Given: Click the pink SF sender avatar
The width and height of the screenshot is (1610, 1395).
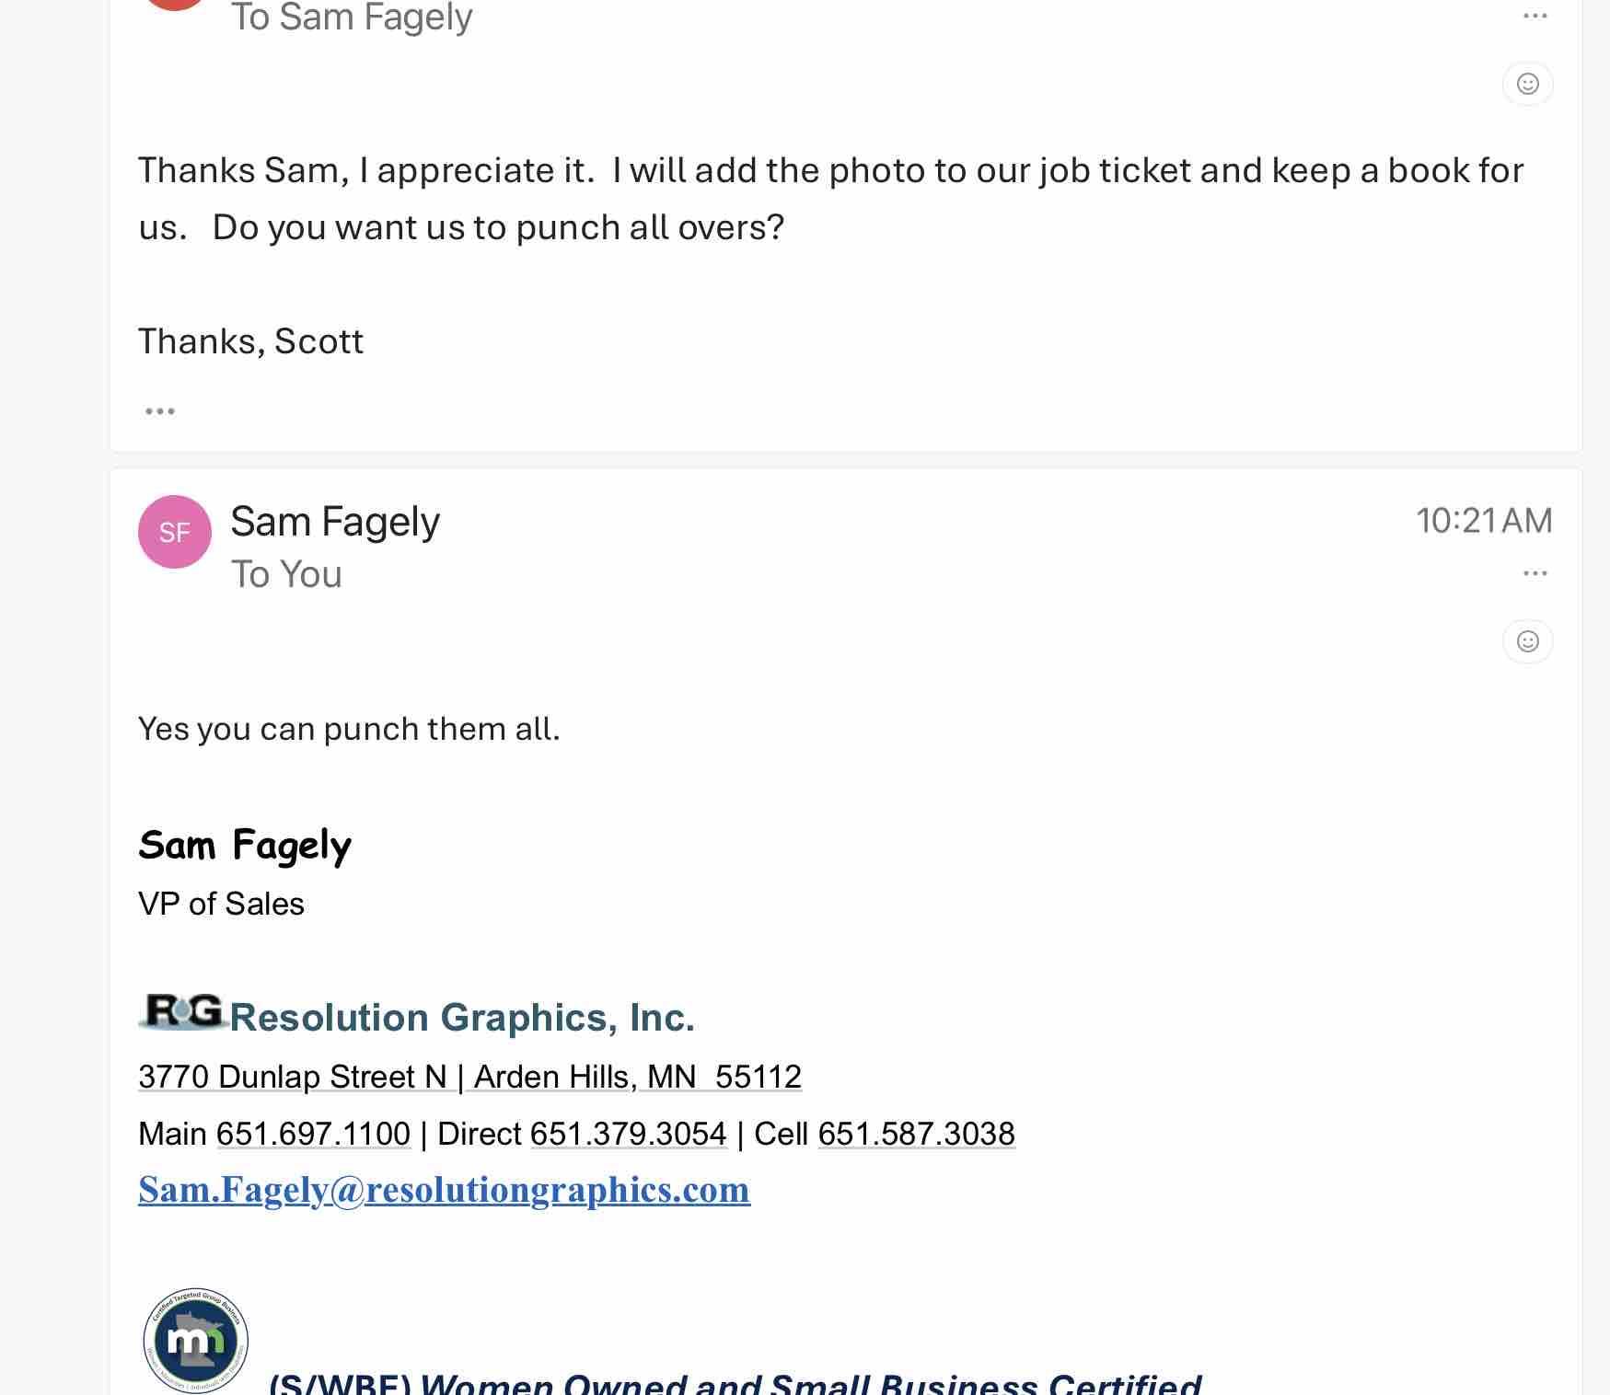Looking at the screenshot, I should tap(175, 532).
